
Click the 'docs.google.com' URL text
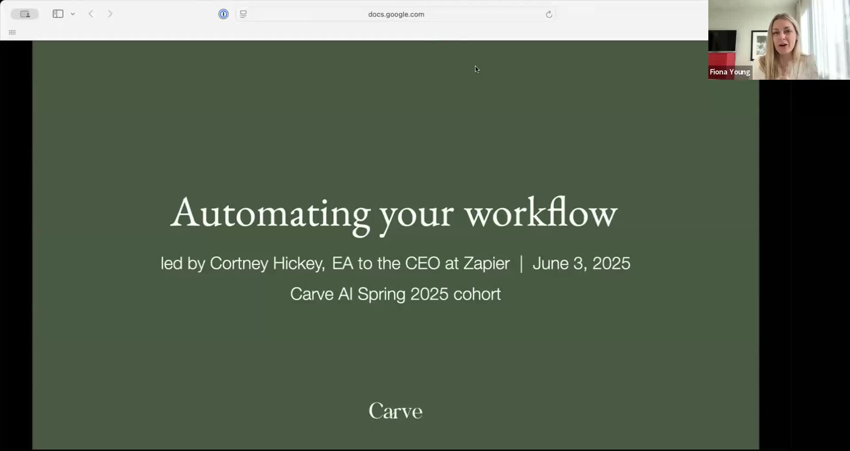click(396, 14)
